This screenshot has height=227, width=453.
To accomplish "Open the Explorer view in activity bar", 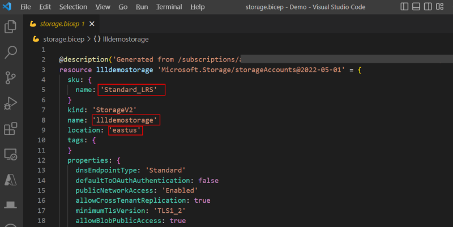I will click(10, 27).
